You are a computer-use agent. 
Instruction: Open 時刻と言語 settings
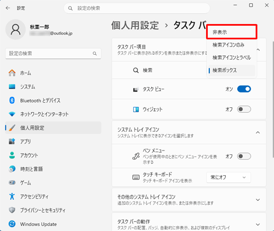click(x=53, y=169)
